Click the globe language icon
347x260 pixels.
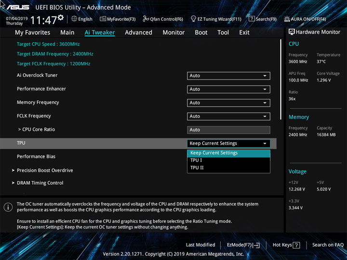74,19
